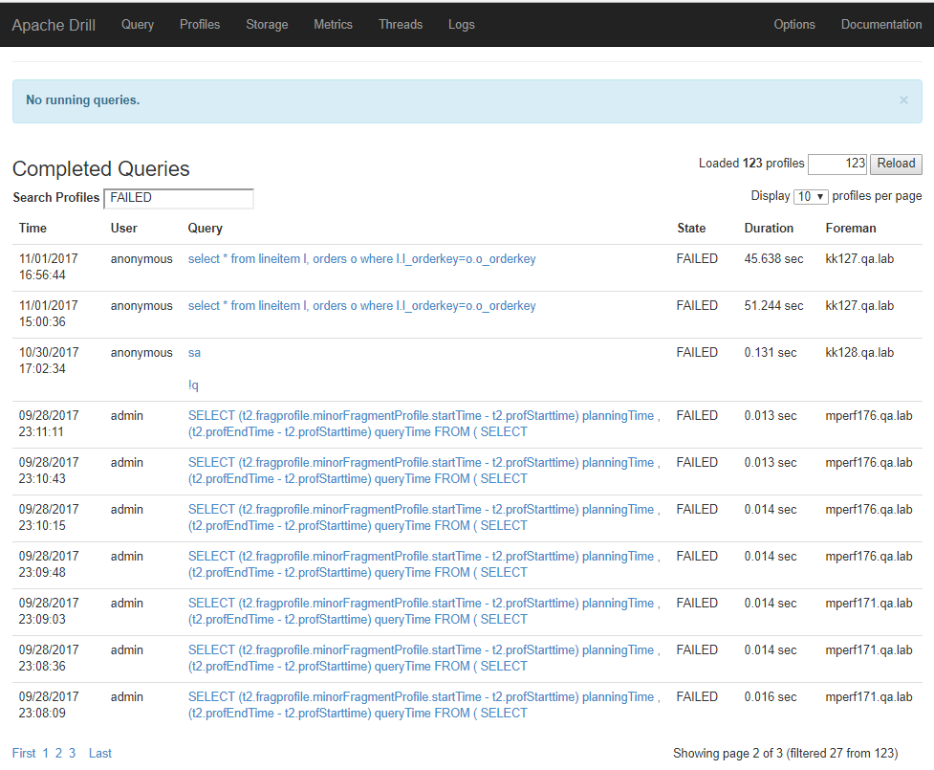
Task: Sort by the Query column header
Action: point(205,229)
